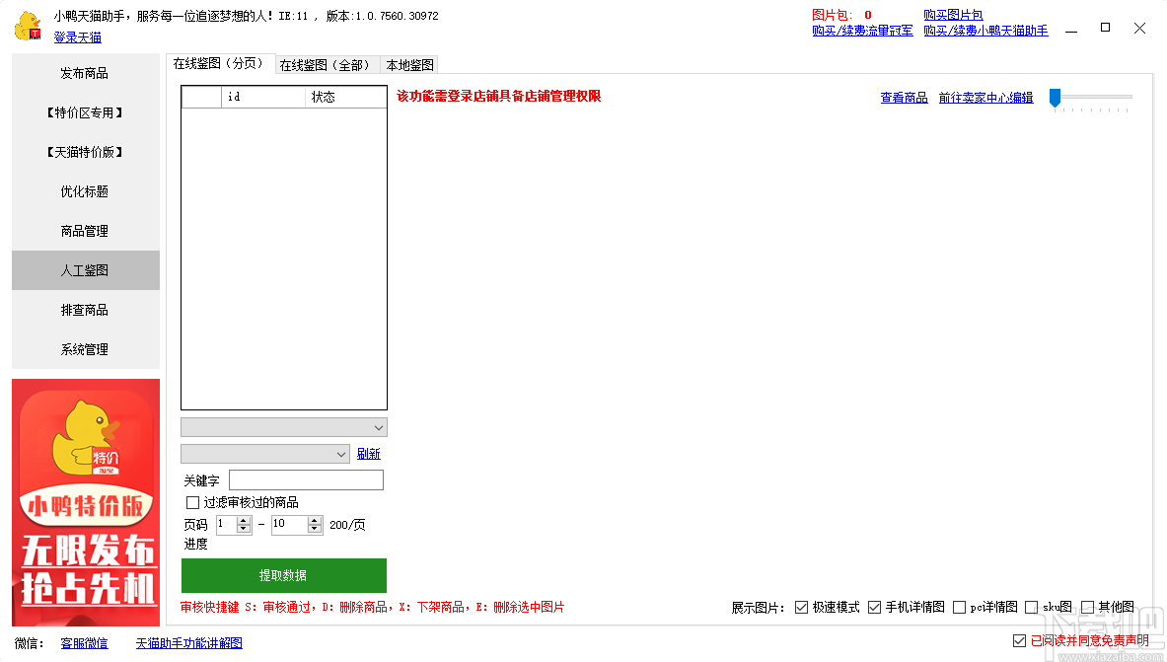Select 【特价区专用】 in the sidebar
The height and width of the screenshot is (662, 1167).
[85, 112]
